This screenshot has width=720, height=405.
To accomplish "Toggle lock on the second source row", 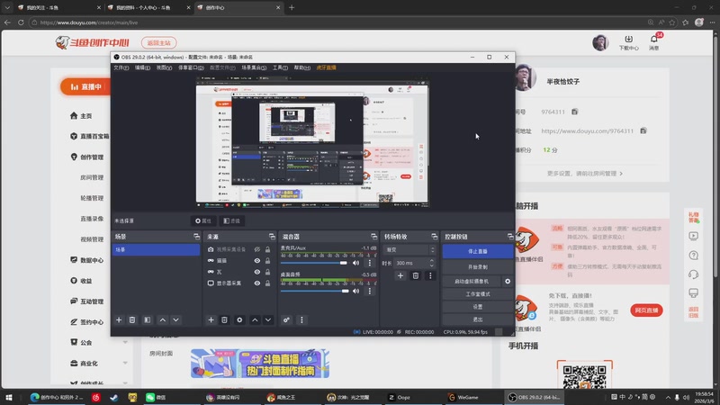I will 267,260.
